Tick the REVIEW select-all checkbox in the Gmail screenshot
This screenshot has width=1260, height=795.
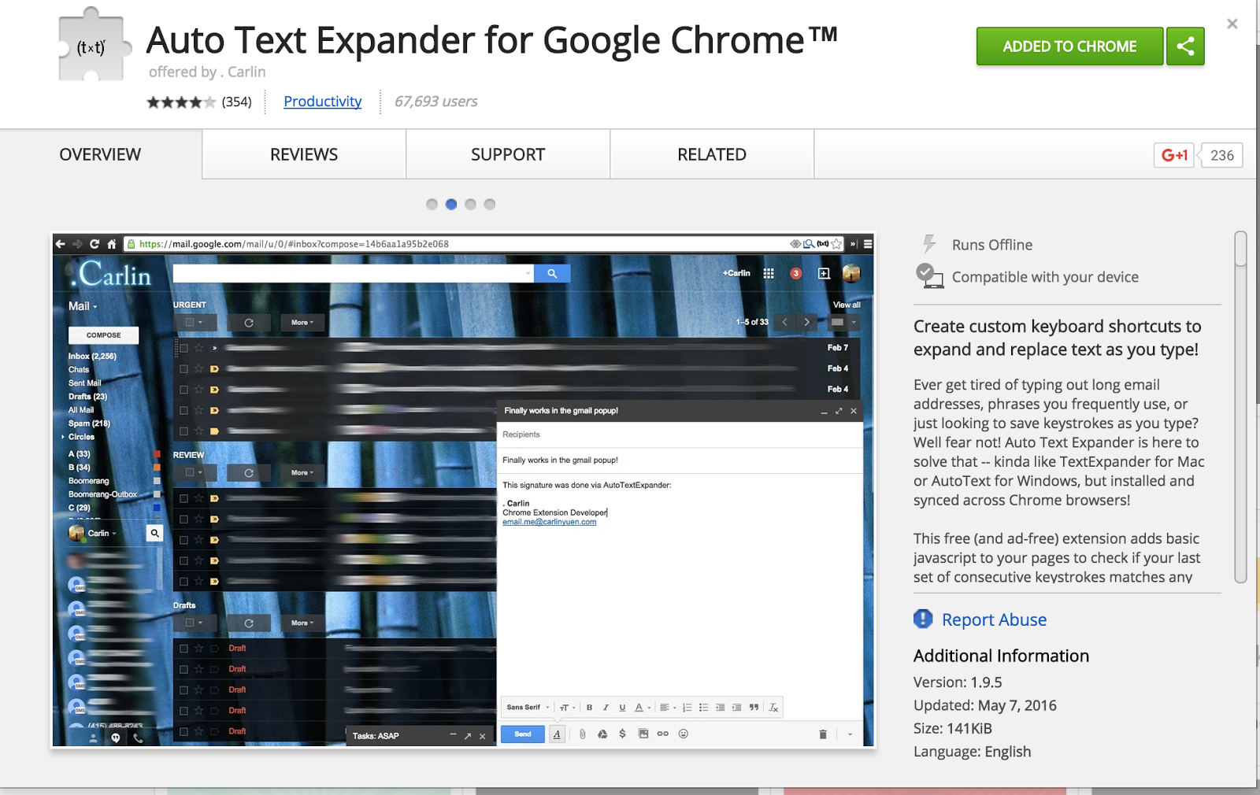tap(190, 473)
